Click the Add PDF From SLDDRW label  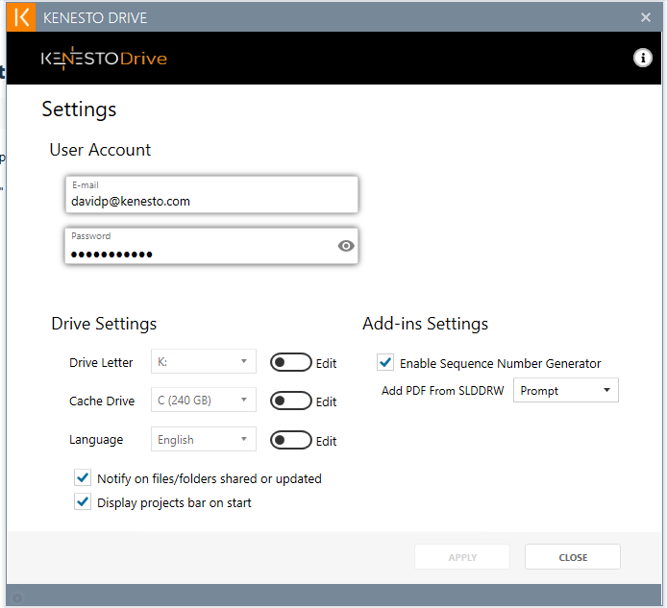pyautogui.click(x=443, y=391)
